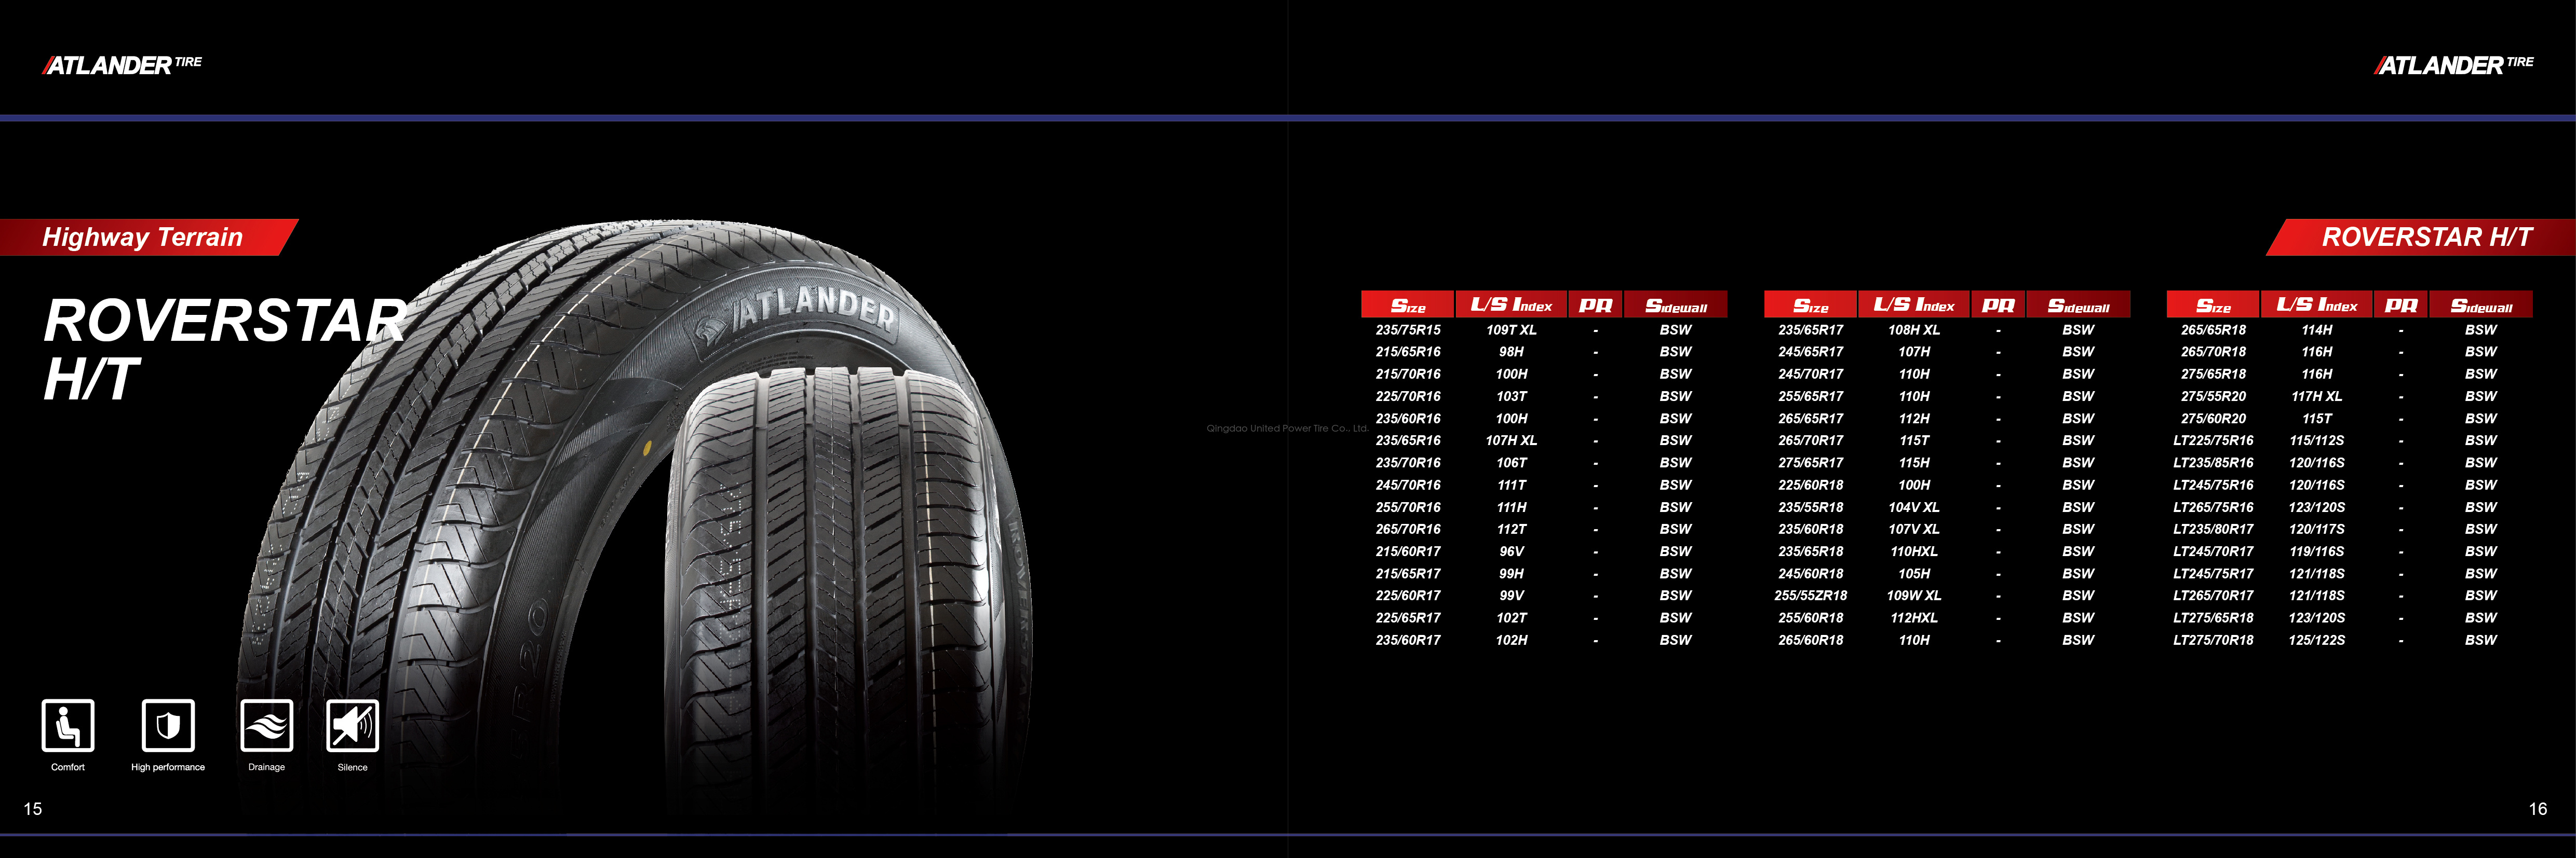Click the Size header in first table
2576x858 pixels.
click(x=1408, y=305)
